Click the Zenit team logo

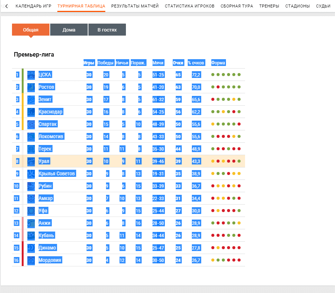coord(31,99)
